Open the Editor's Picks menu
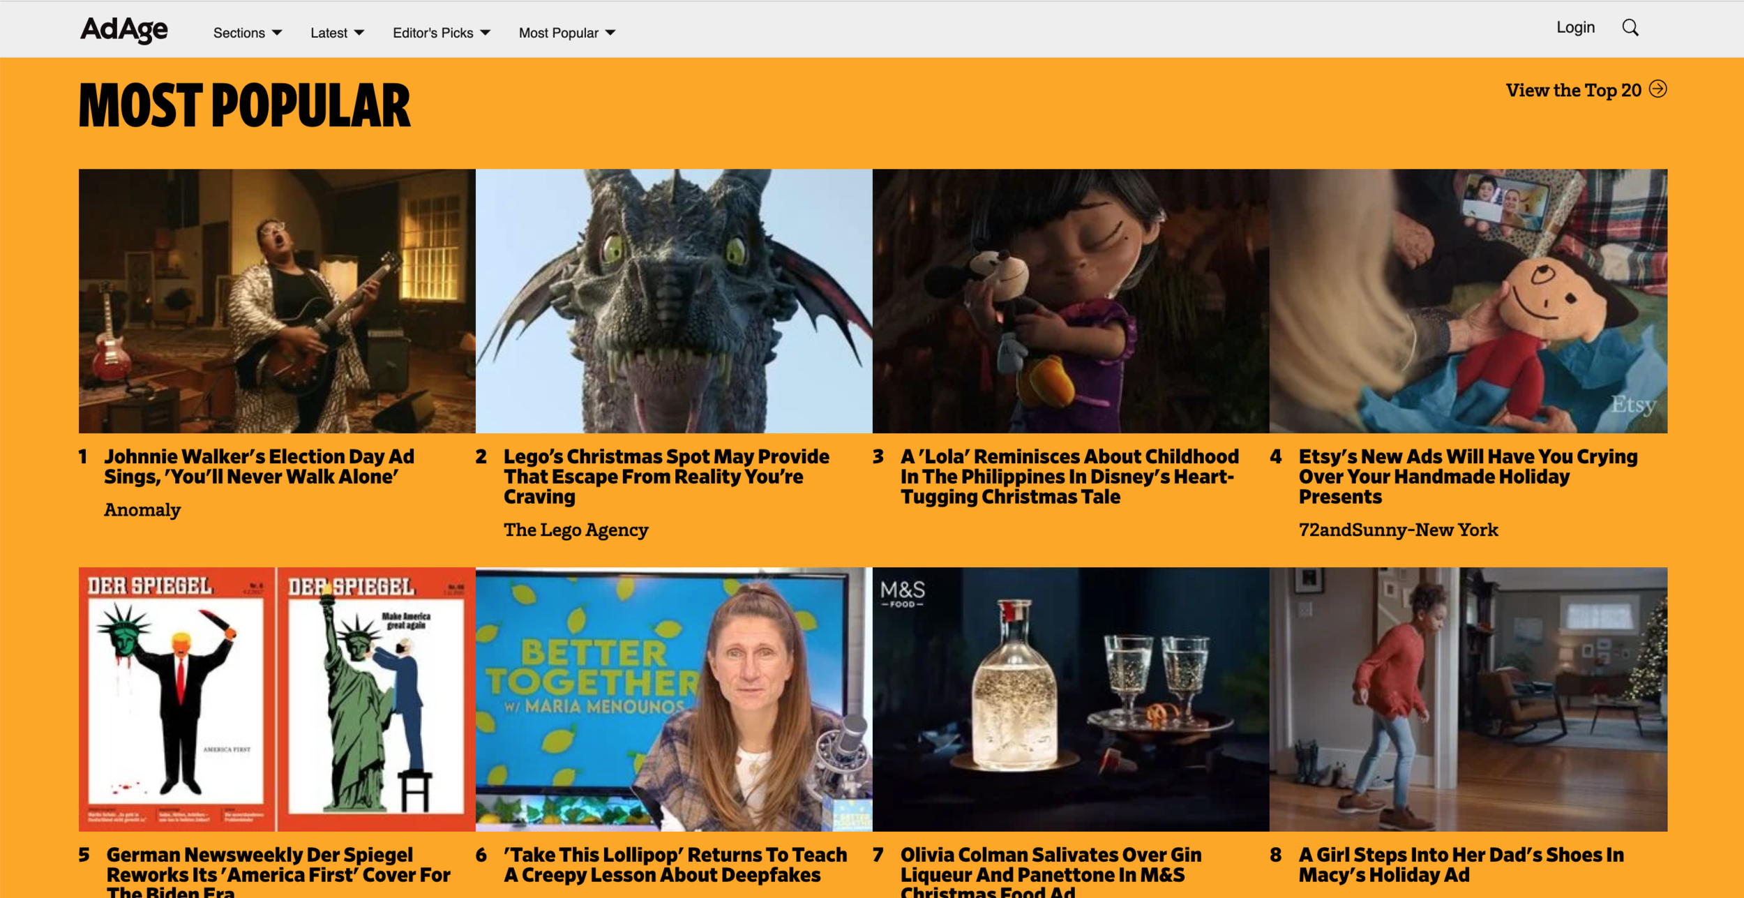This screenshot has width=1744, height=898. click(x=442, y=33)
